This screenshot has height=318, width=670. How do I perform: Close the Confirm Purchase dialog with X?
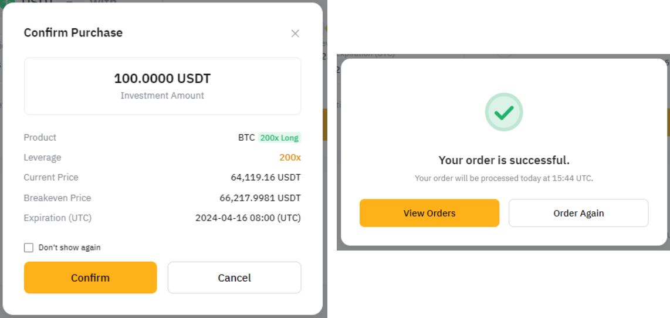[295, 33]
